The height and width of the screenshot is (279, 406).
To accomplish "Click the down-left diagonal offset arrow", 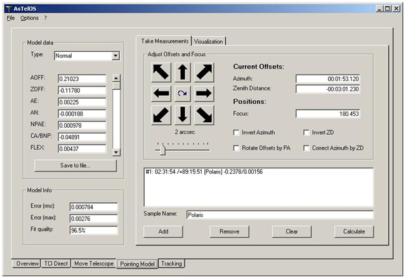I will [x=161, y=115].
